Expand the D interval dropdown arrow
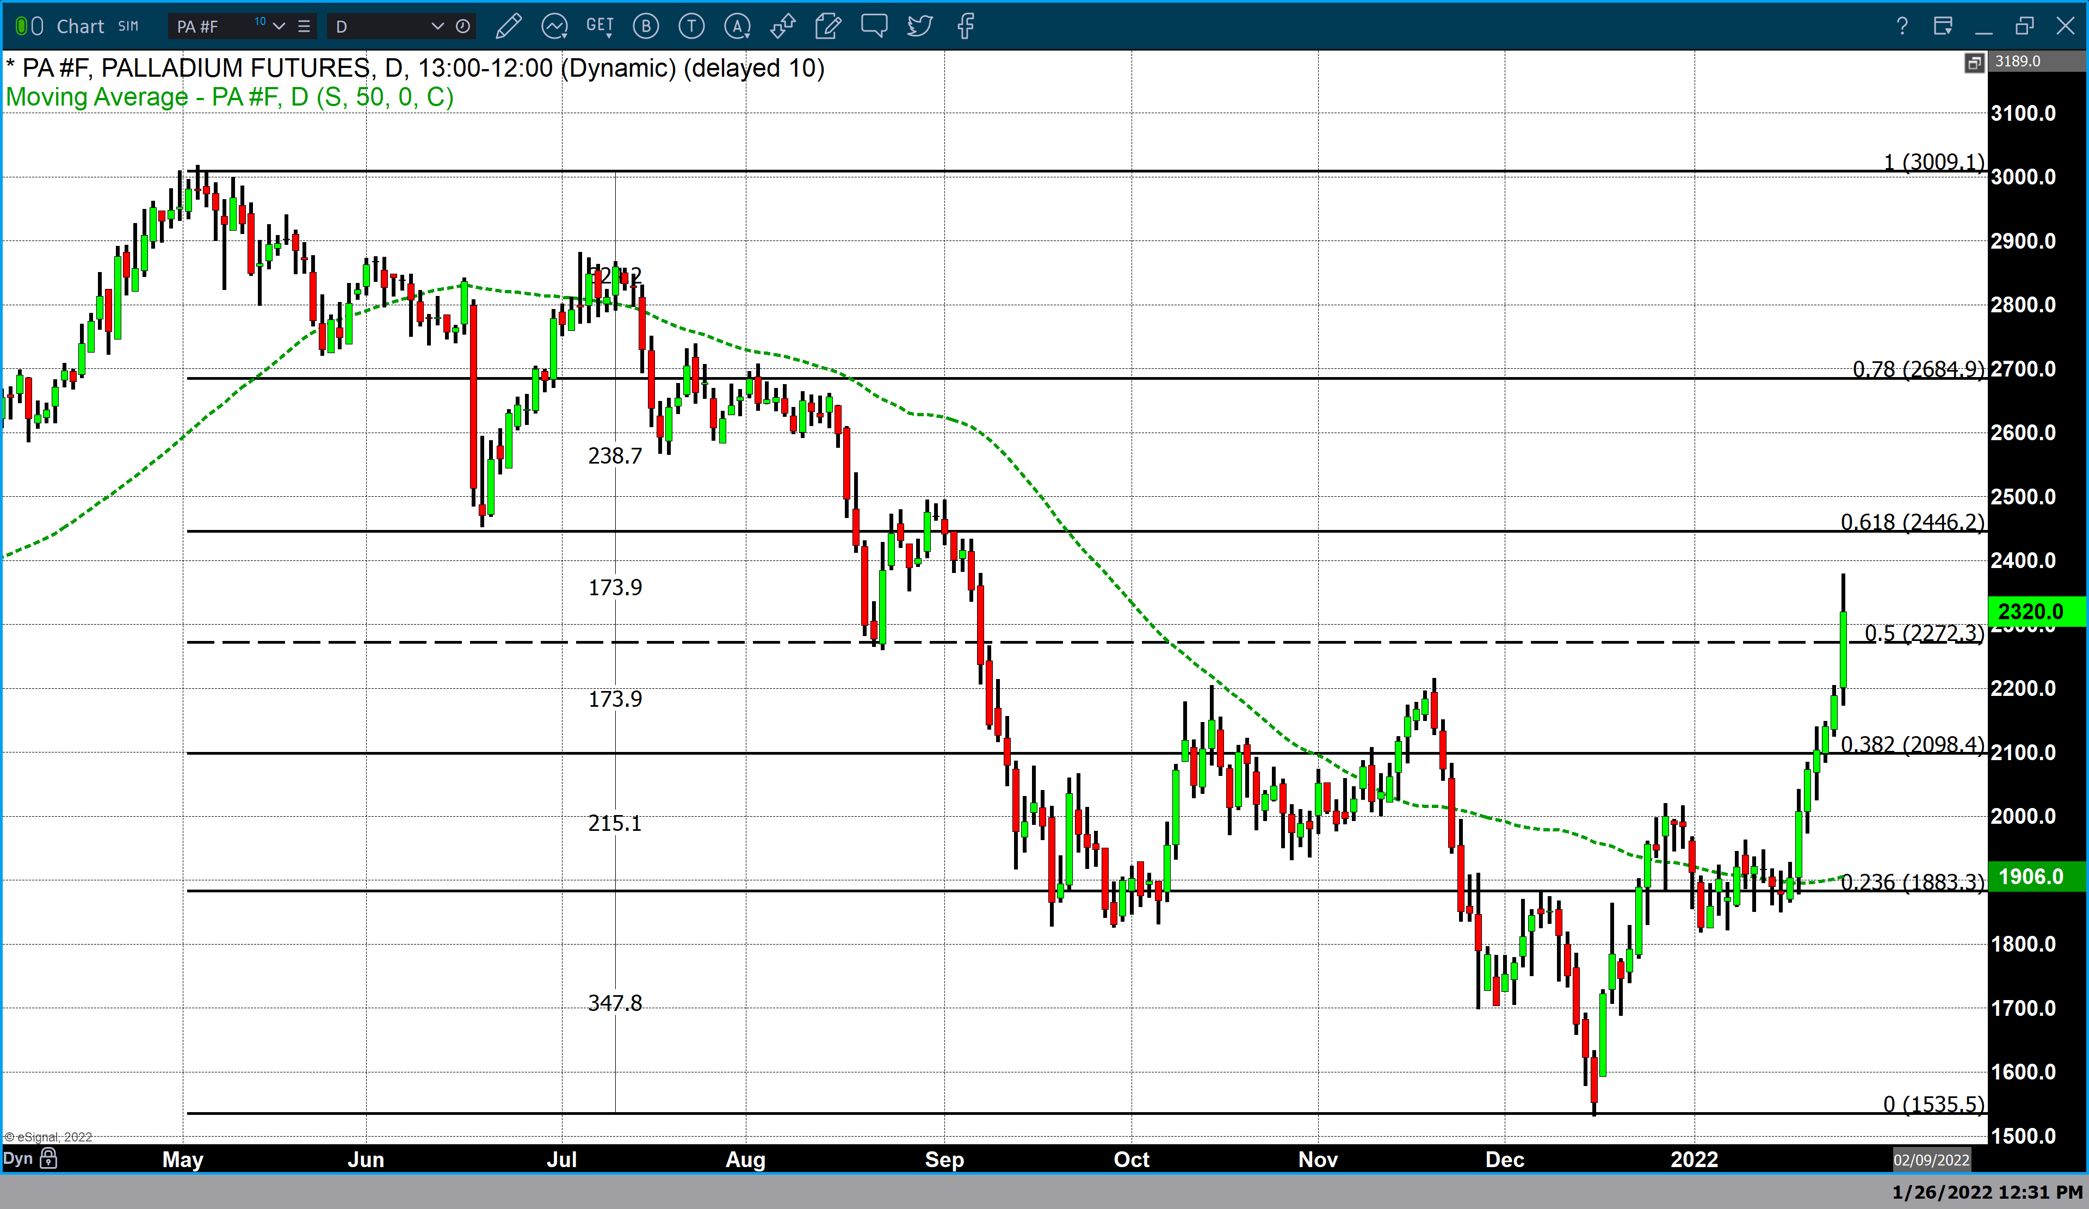This screenshot has height=1209, width=2089. (438, 27)
